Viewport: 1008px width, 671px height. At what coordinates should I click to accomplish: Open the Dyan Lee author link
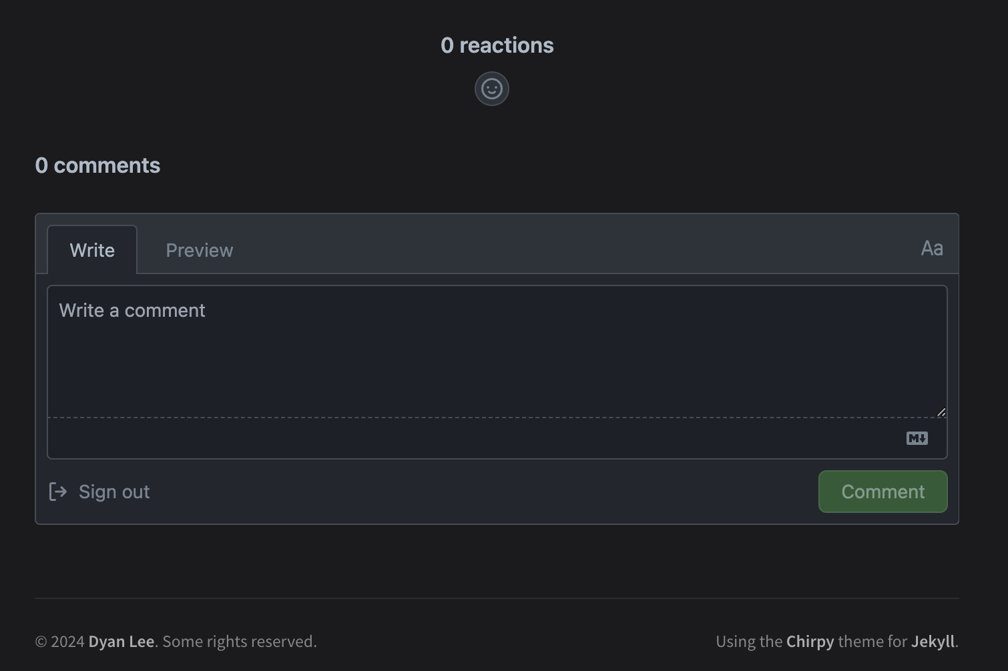121,642
